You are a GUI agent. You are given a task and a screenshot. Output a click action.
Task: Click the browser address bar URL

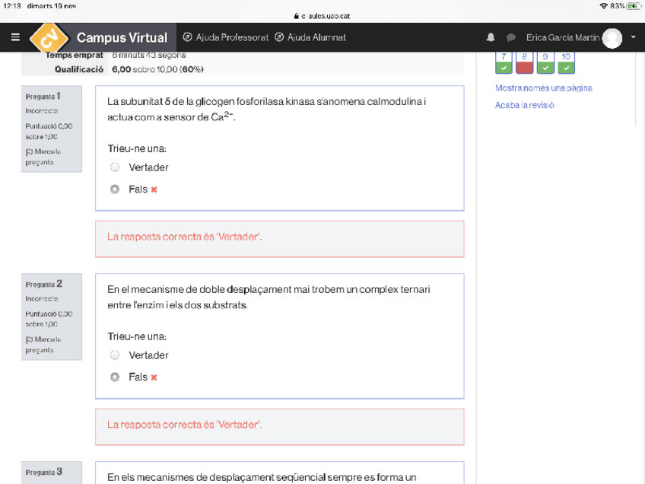(326, 16)
